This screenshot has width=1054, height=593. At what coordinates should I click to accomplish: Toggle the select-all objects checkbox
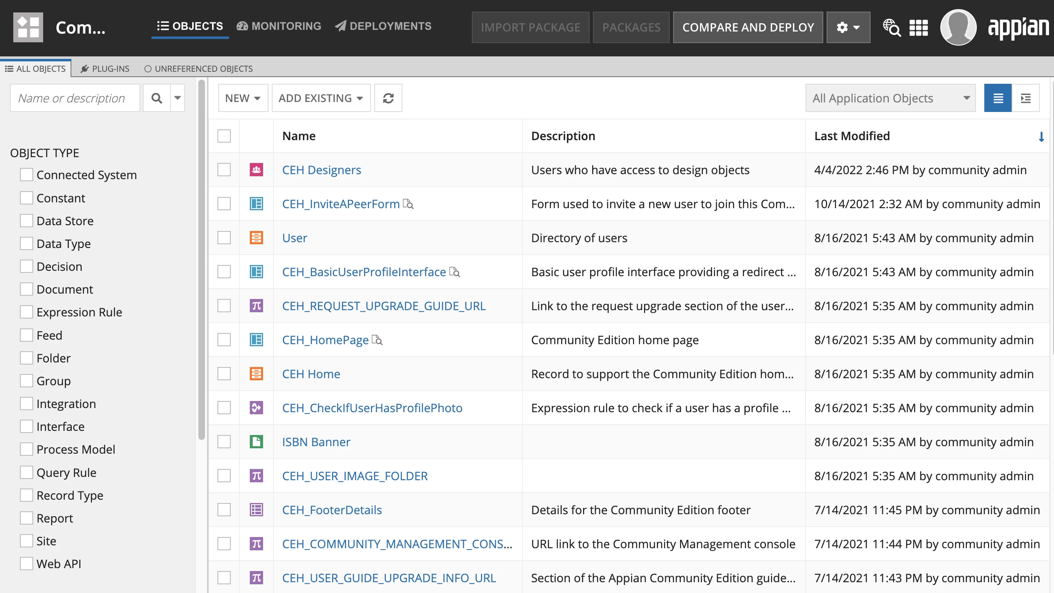[224, 136]
